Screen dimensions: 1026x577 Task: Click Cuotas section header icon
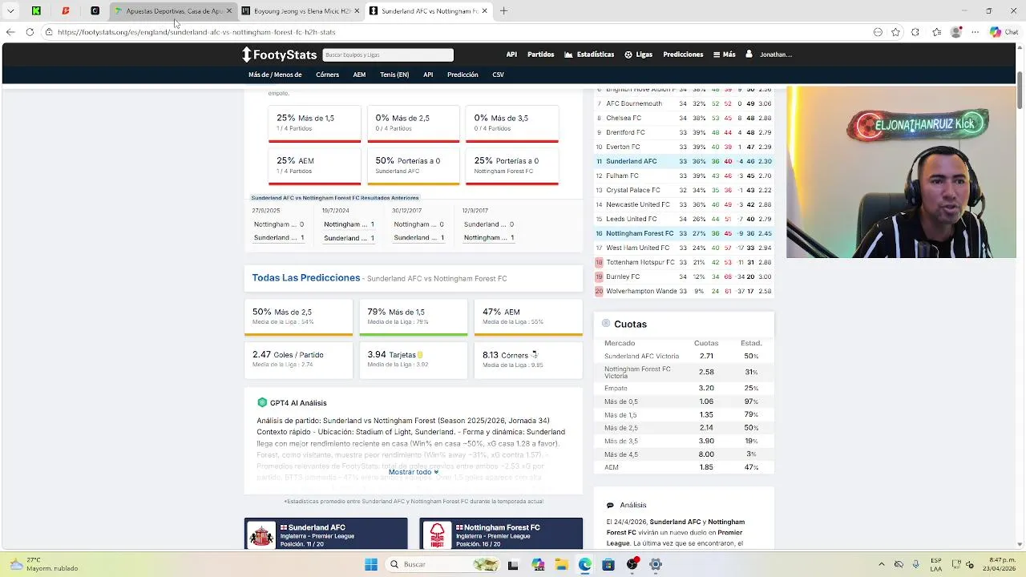coord(606,324)
